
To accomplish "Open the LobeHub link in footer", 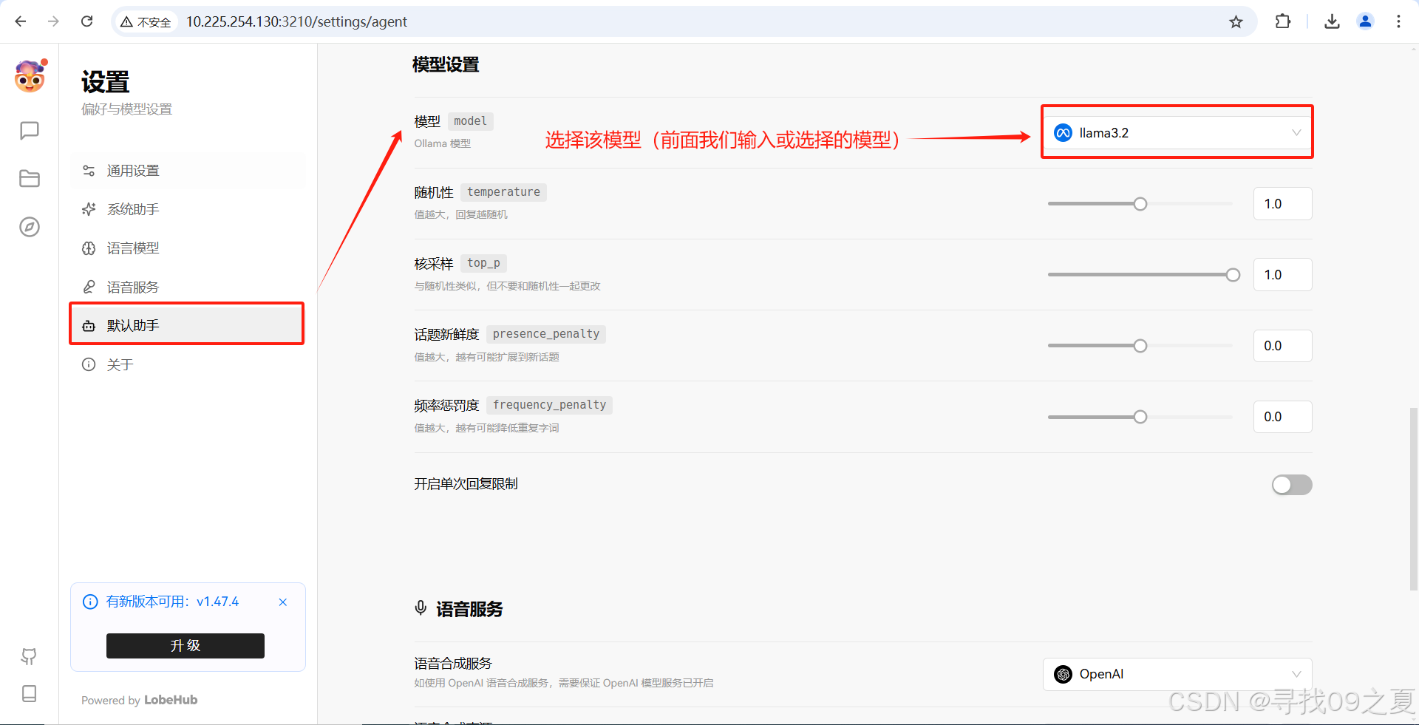I will [x=171, y=700].
